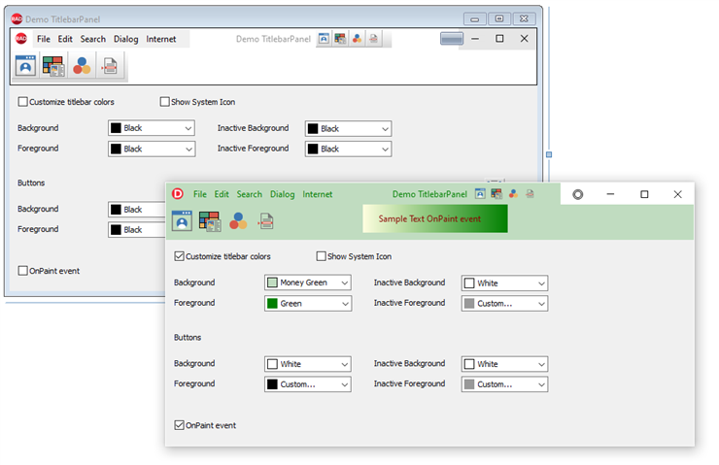The width and height of the screenshot is (719, 465).
Task: Click small document icon beside back window title
Action: (x=373, y=39)
